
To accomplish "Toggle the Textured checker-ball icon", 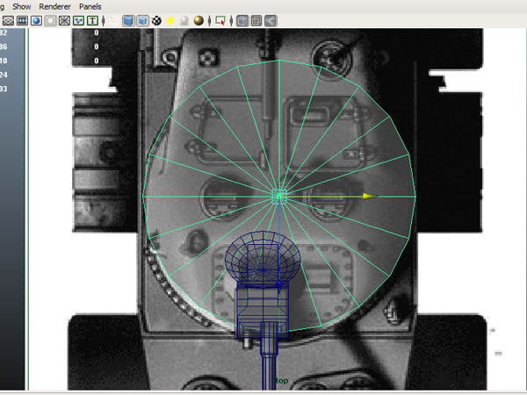I will (x=156, y=21).
